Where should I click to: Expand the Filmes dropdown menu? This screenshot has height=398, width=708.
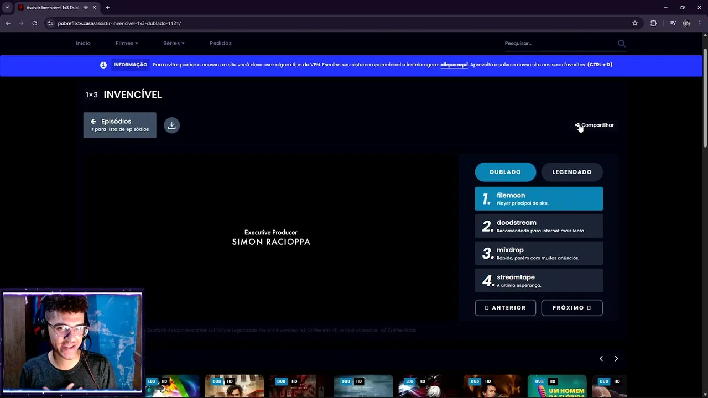tap(127, 43)
